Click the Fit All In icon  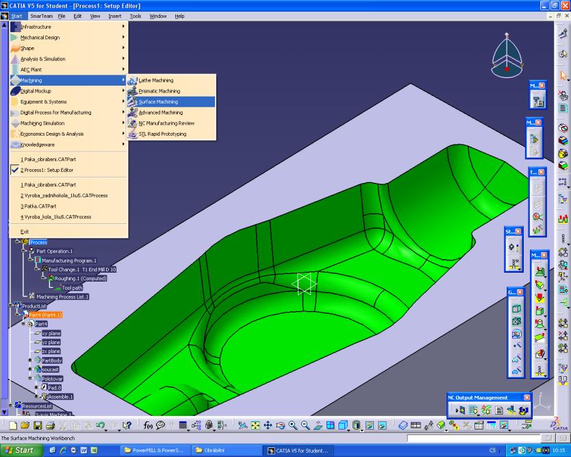pyautogui.click(x=255, y=425)
